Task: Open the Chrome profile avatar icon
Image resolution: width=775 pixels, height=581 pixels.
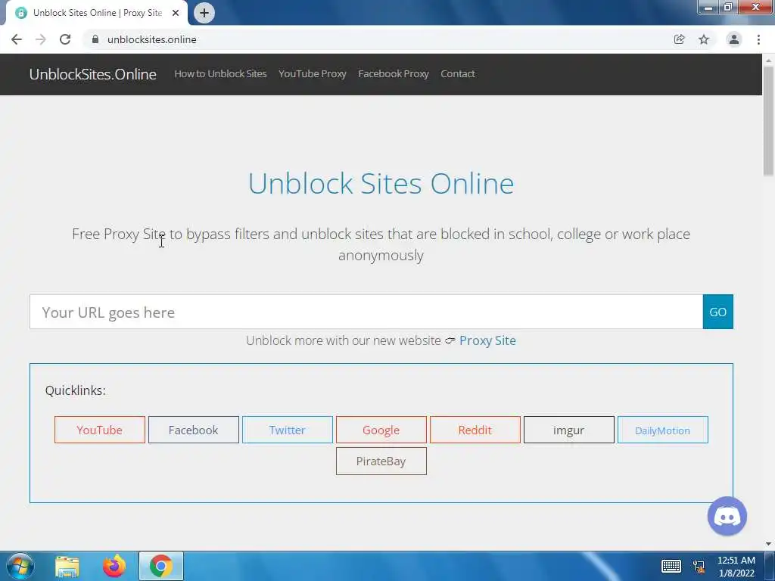Action: pyautogui.click(x=734, y=39)
